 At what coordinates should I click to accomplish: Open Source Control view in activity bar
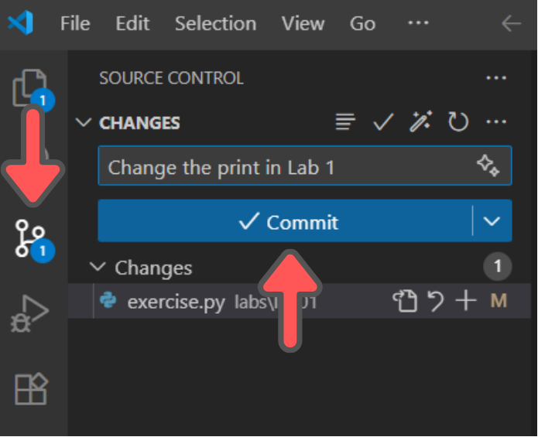pos(30,238)
